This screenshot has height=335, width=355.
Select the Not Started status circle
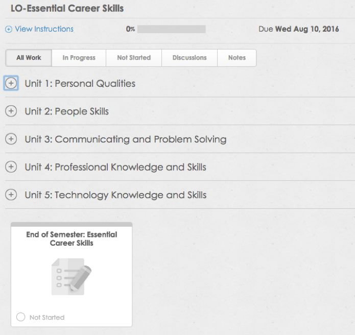coord(20,317)
